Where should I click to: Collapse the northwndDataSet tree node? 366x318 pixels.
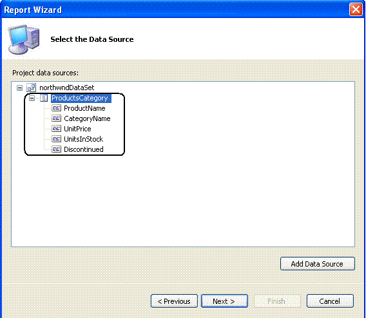(19, 88)
